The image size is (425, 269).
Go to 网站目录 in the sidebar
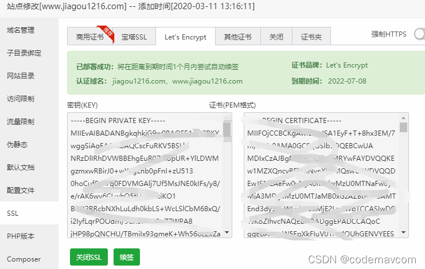click(x=21, y=76)
